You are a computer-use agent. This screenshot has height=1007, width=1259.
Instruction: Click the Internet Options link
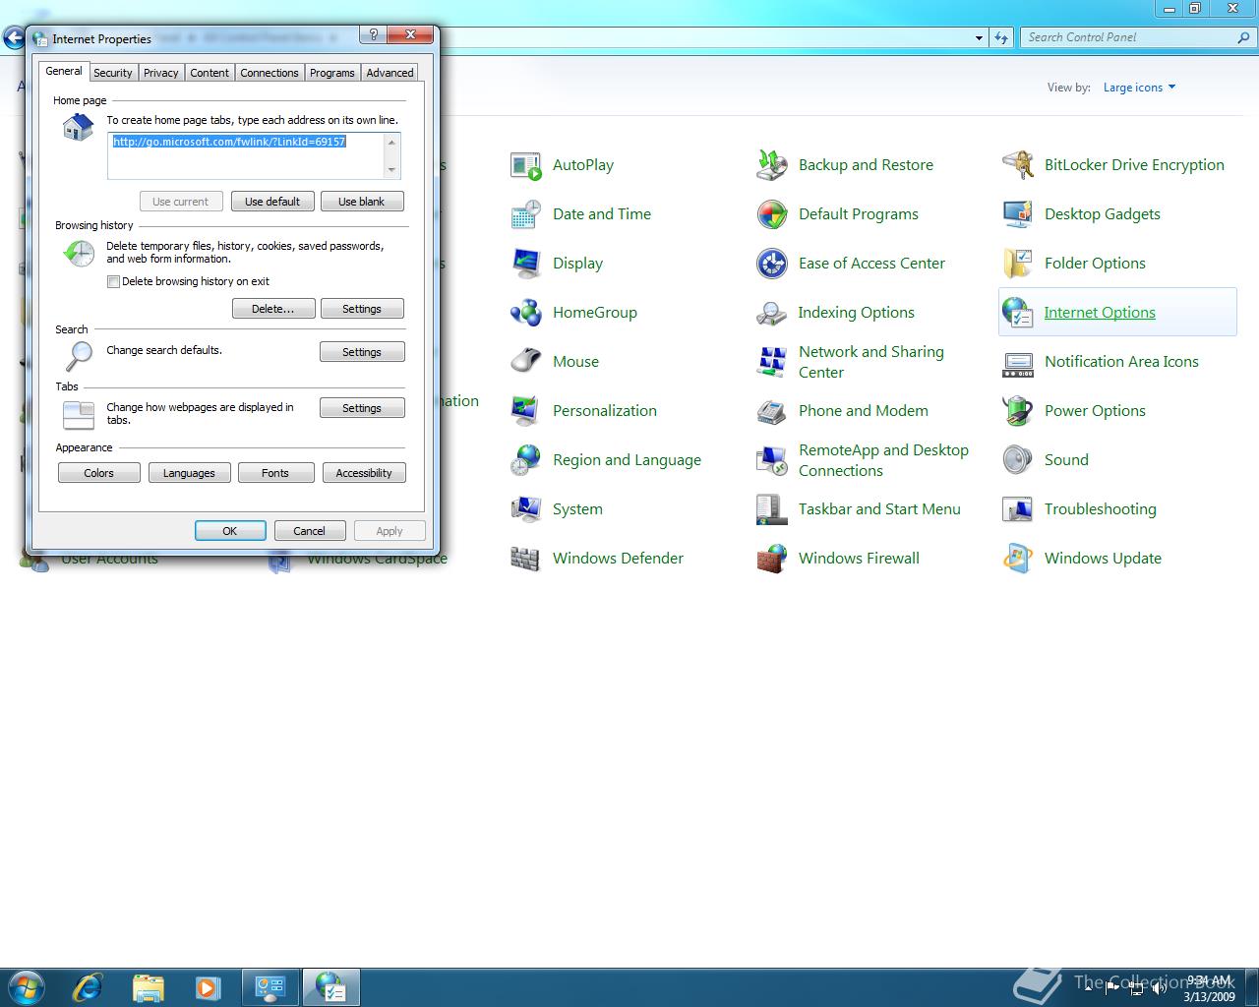click(1100, 313)
